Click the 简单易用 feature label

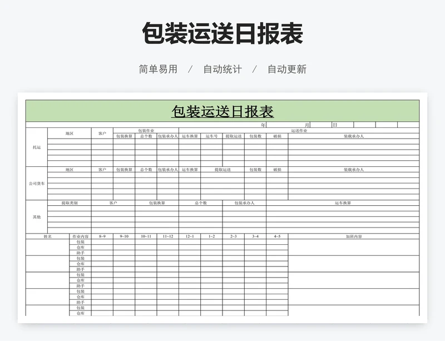pyautogui.click(x=158, y=70)
